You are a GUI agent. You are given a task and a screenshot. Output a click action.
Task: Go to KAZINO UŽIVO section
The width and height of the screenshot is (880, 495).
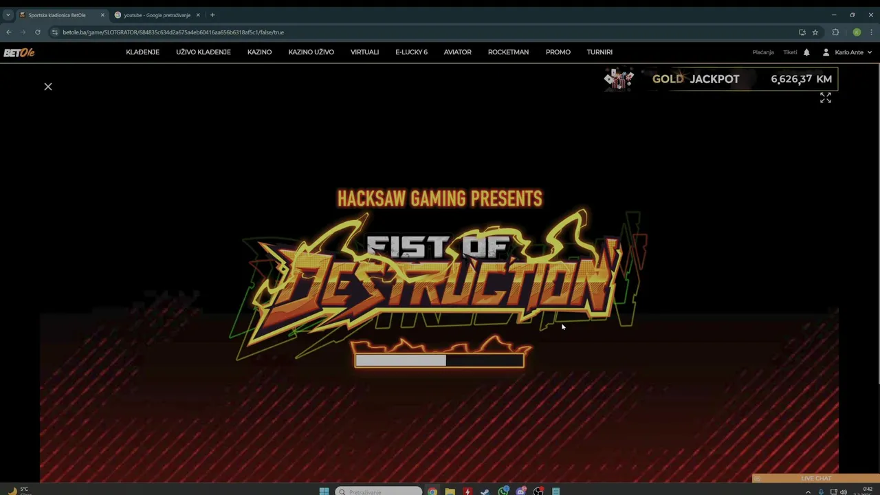click(x=311, y=52)
